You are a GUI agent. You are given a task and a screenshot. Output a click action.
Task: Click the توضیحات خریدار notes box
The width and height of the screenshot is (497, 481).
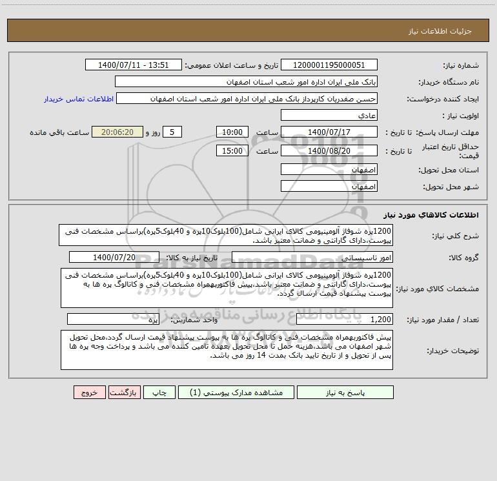tap(227, 350)
